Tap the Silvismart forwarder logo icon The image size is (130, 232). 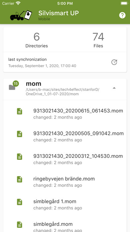[21, 15]
